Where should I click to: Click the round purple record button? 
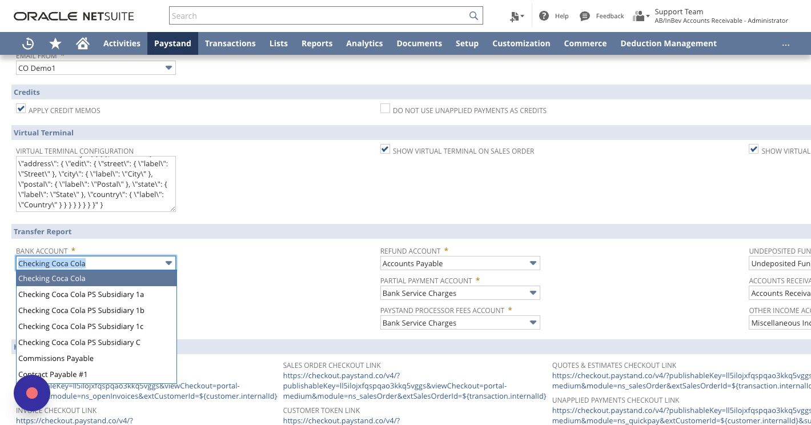point(32,393)
